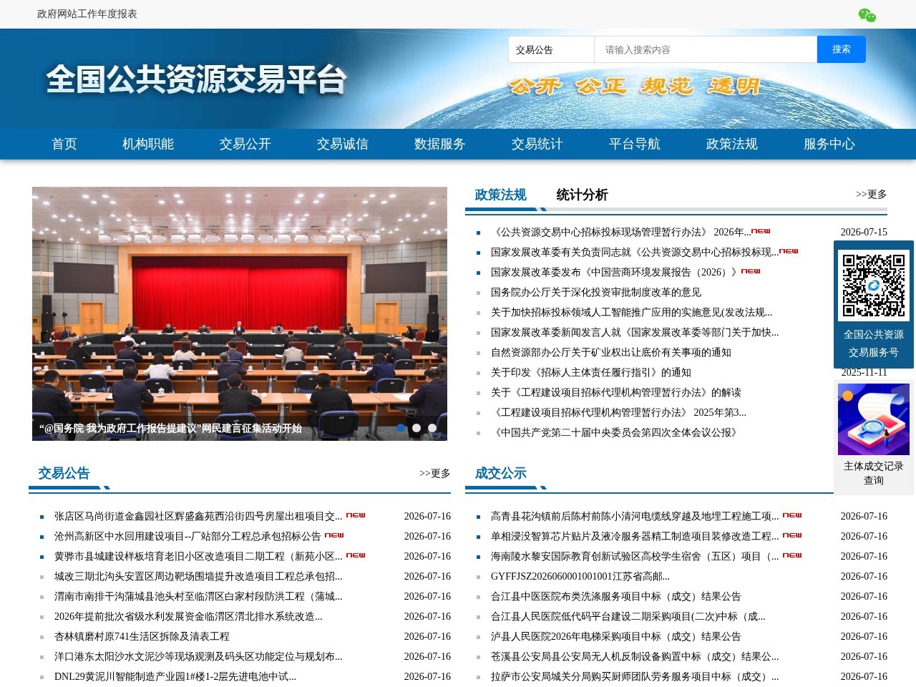Screen dimensions: 916x687
Task: Open 政府网站工作年度报表 link
Action: (x=87, y=14)
